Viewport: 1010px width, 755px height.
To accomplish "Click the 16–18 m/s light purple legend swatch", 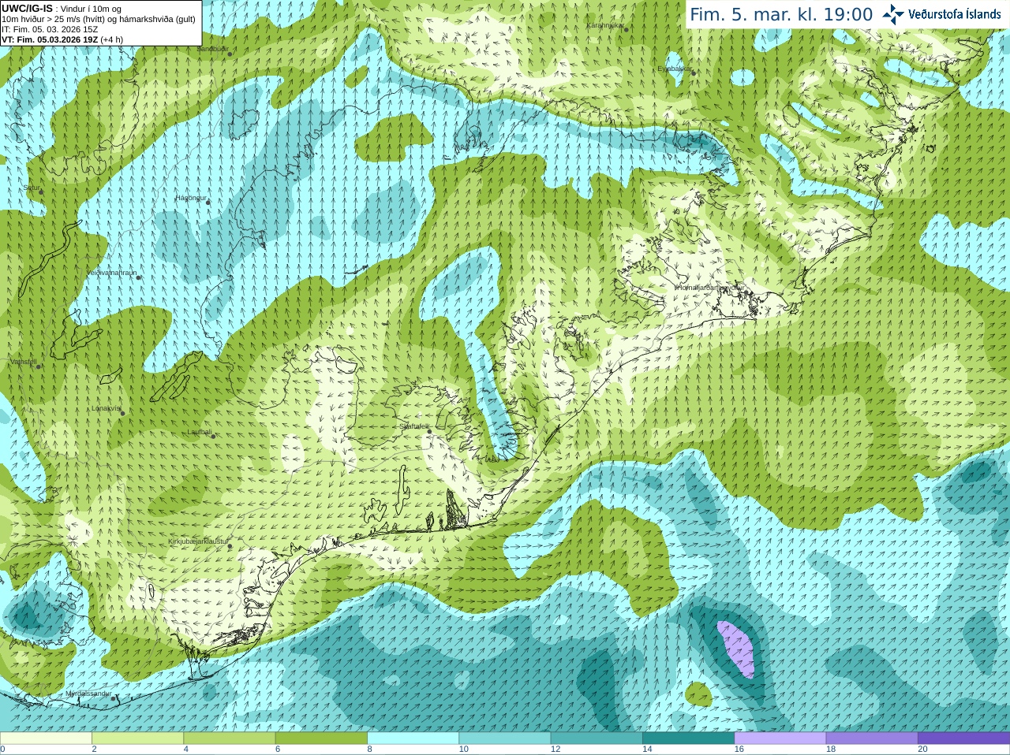I will pos(780,738).
